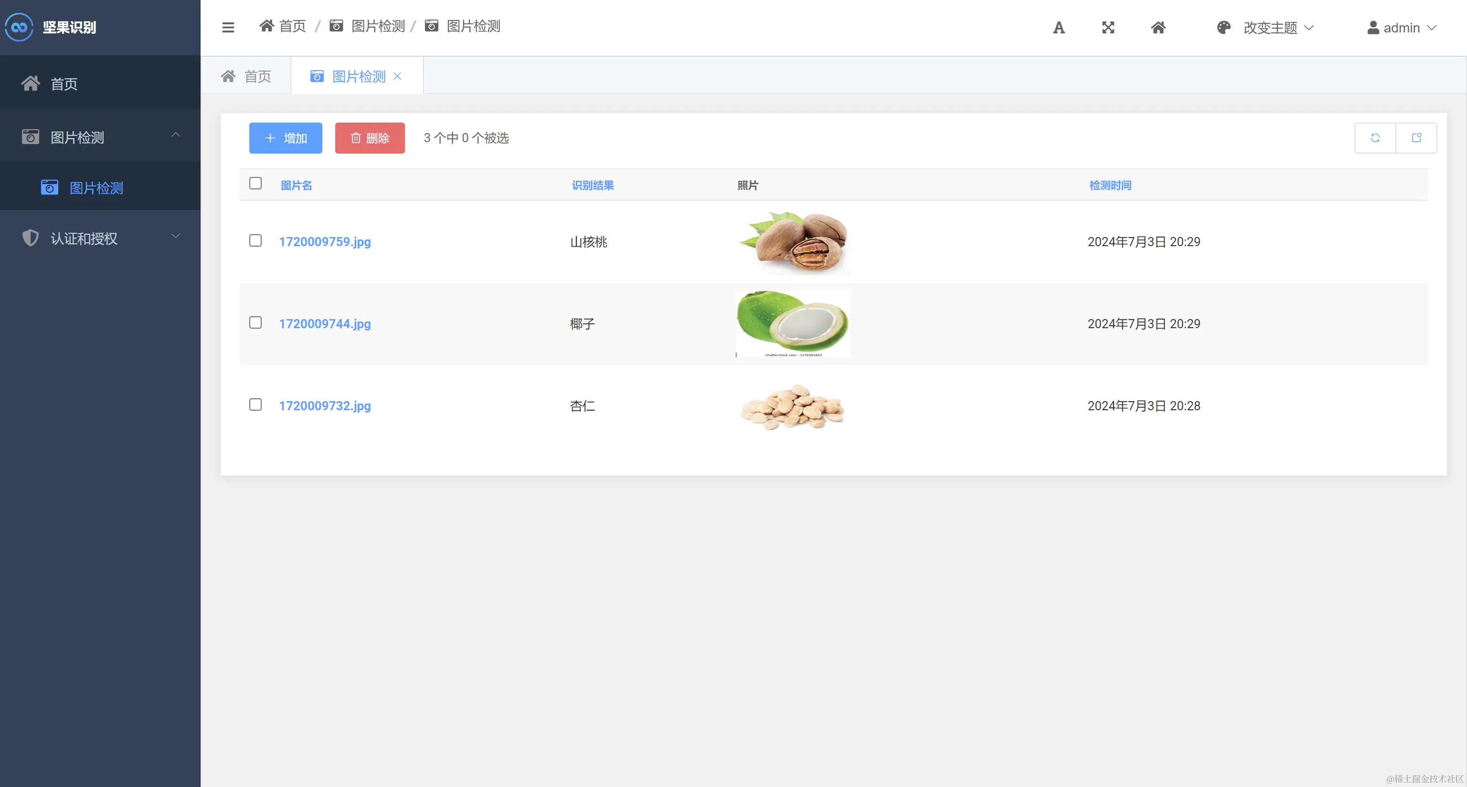Image resolution: width=1467 pixels, height=787 pixels.
Task: Click the refresh table icon
Action: tap(1375, 138)
